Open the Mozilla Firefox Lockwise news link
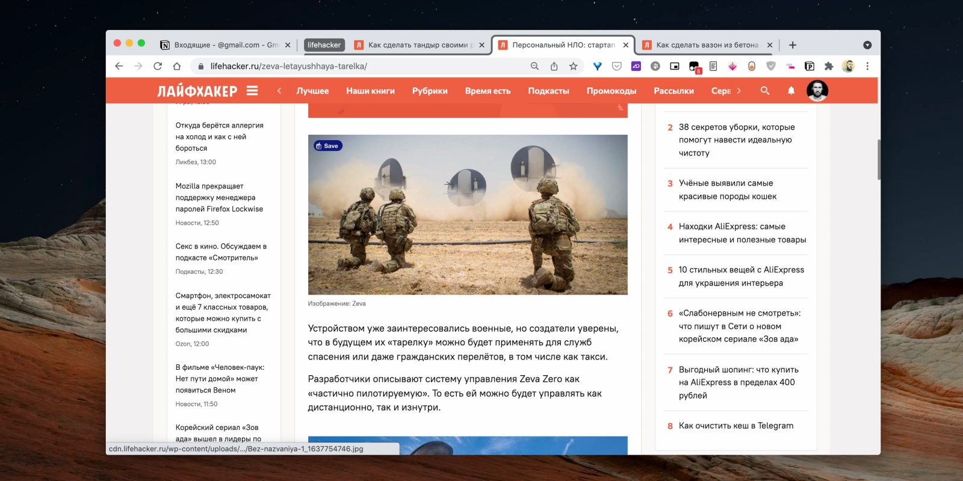Image resolution: width=963 pixels, height=481 pixels. [219, 198]
